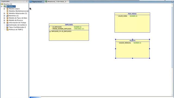Select Modelos Relacionales [1] in the tree

coord(18,13)
